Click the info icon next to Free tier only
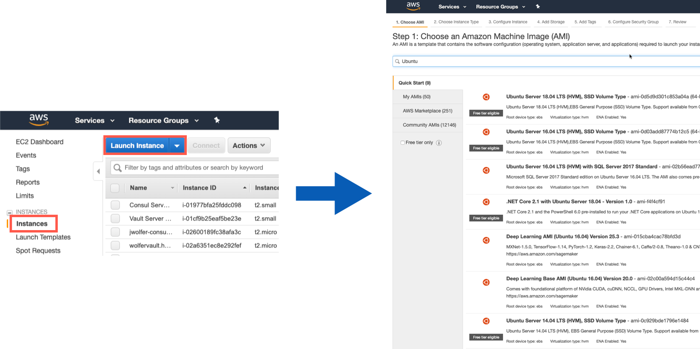This screenshot has height=349, width=700. 439,143
